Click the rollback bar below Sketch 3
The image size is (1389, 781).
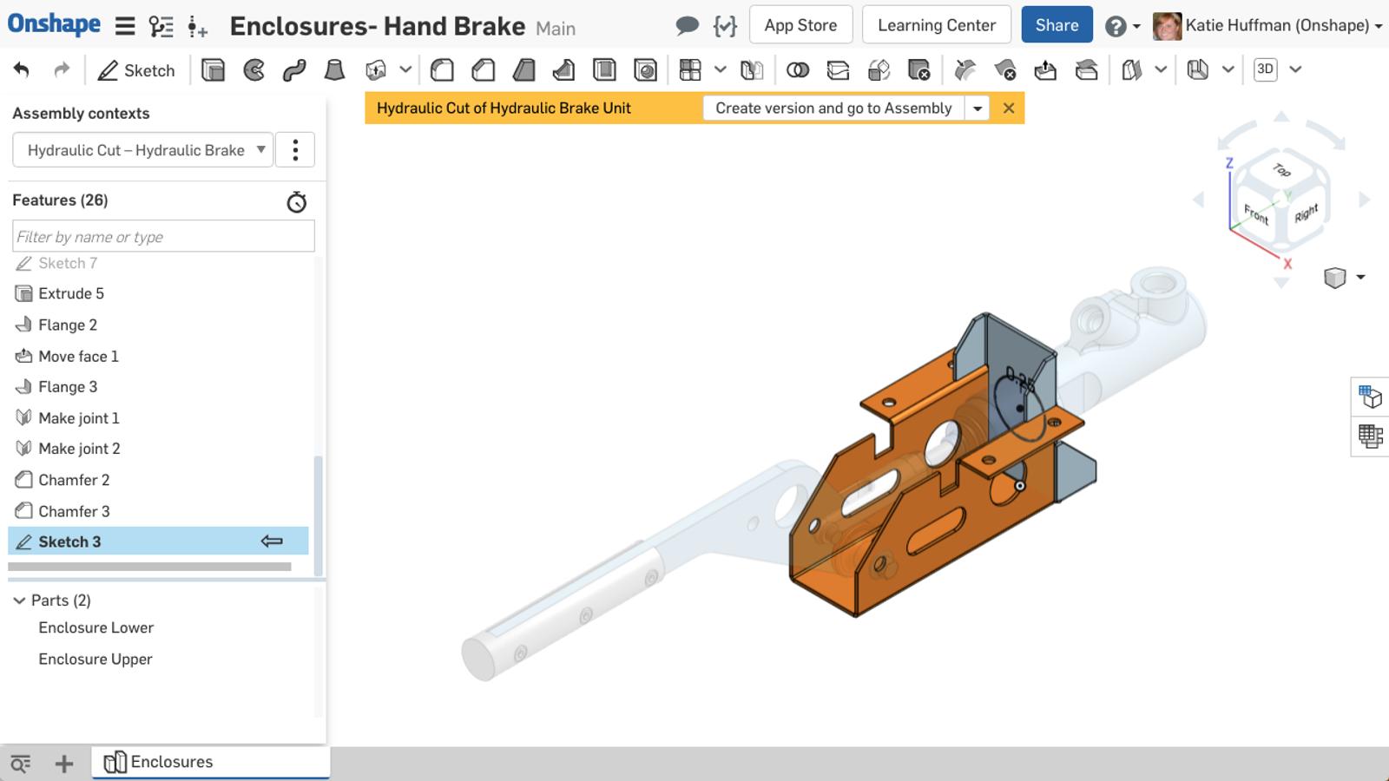[149, 567]
